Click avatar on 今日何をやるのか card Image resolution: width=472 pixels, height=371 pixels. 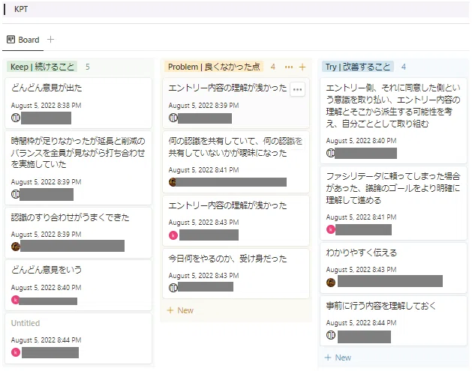[x=173, y=288]
